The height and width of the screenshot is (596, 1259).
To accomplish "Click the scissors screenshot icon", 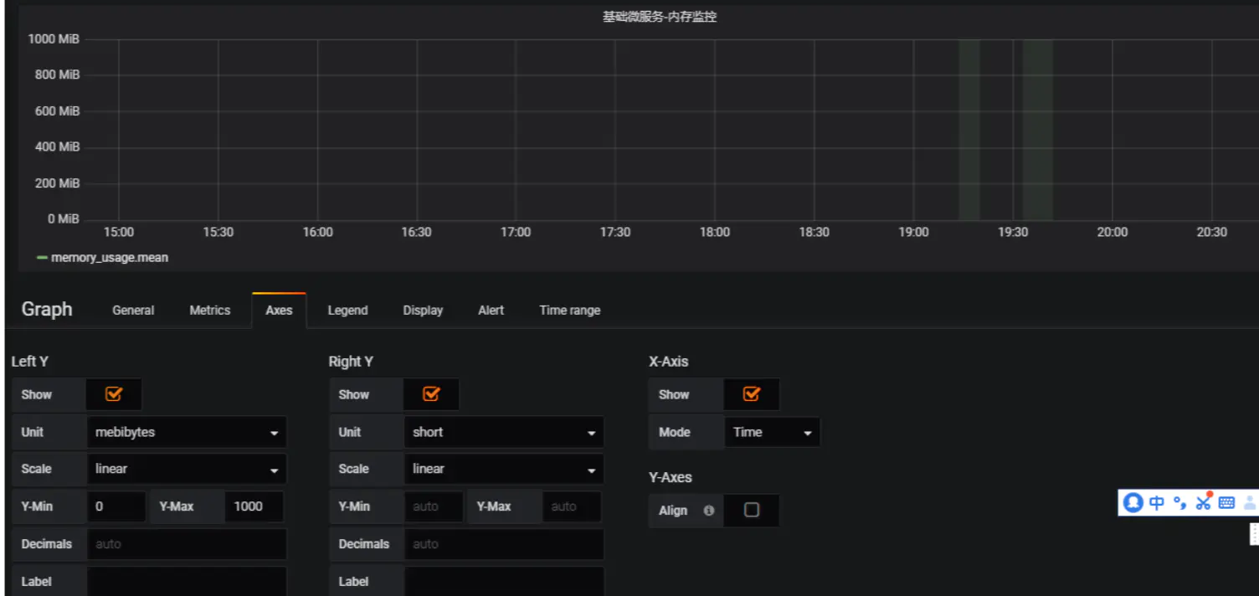I will pos(1204,501).
